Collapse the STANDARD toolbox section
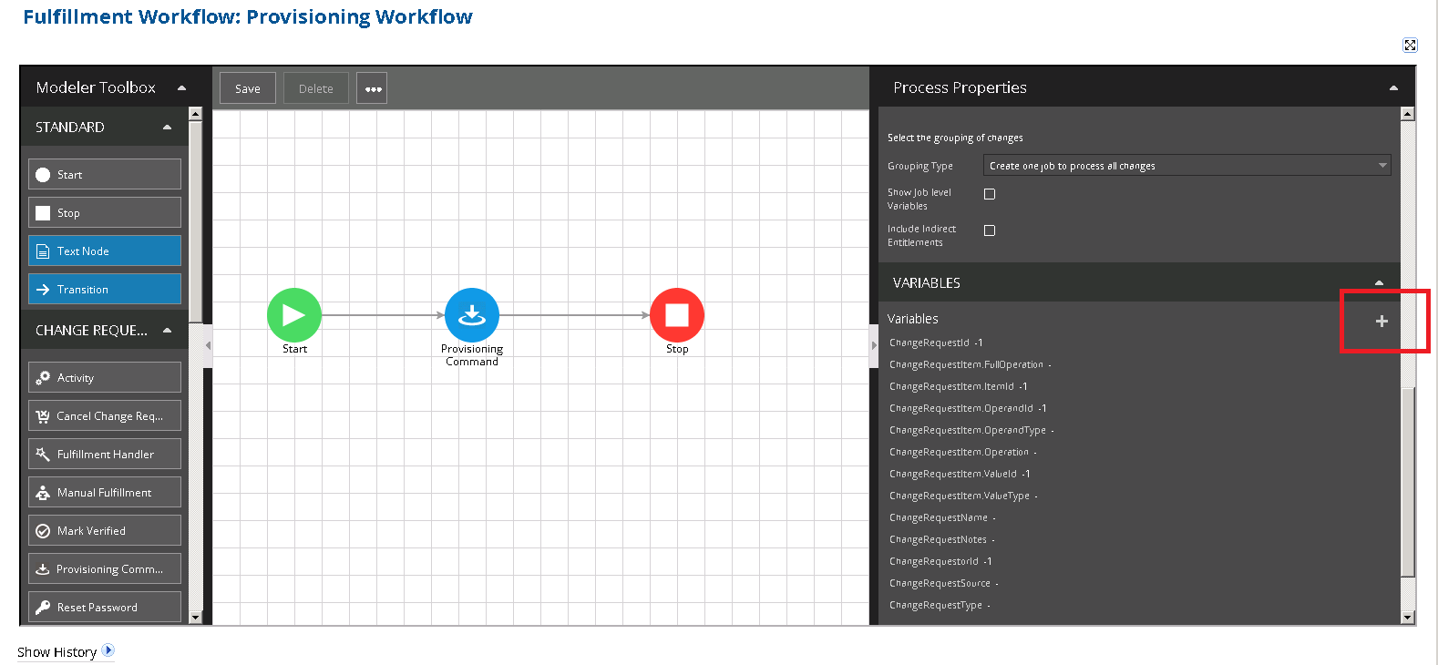This screenshot has width=1438, height=665. pos(167,128)
